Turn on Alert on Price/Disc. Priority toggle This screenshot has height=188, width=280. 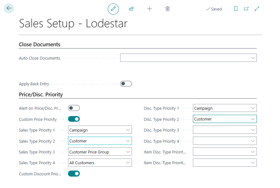point(74,108)
